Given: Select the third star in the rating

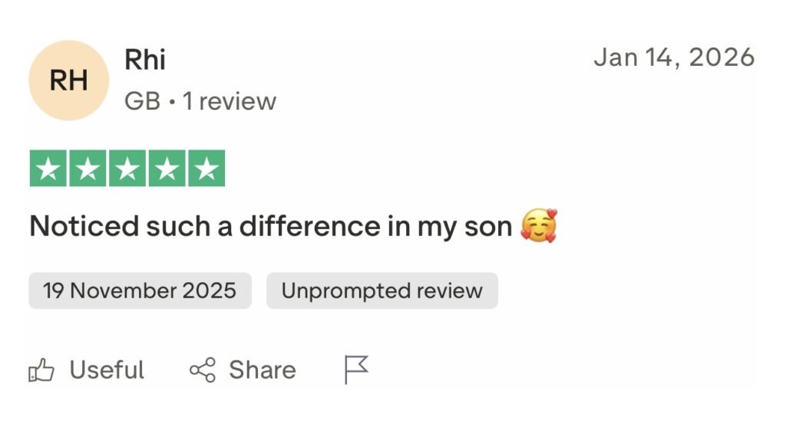Looking at the screenshot, I should coord(127,169).
